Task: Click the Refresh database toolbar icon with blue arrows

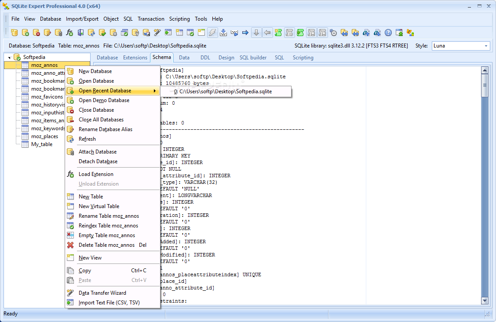Action: pos(91,33)
